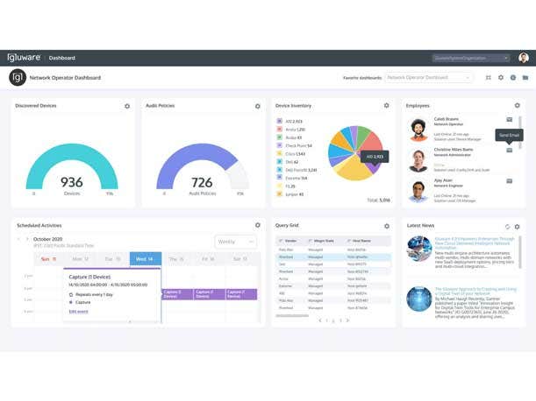
Task: Open Audit Policies widget settings gear
Action: pos(257,106)
